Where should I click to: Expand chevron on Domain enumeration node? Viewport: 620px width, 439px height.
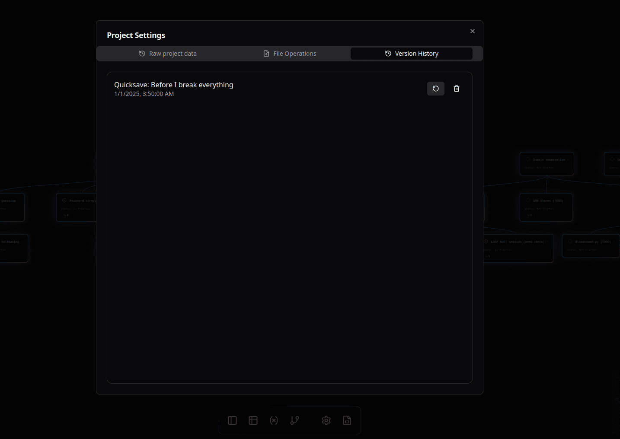[568, 159]
